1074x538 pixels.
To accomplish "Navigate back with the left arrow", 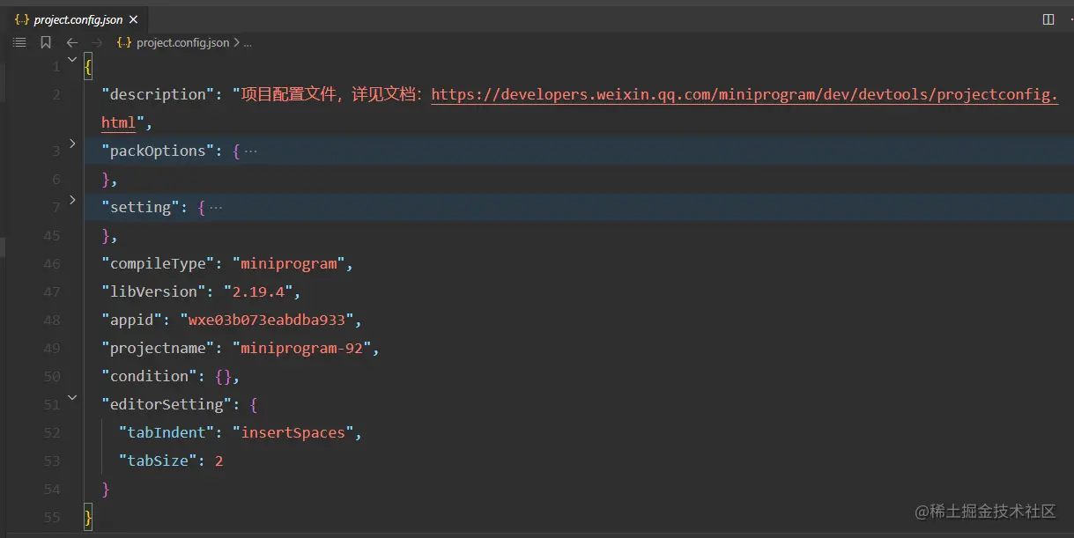I will pyautogui.click(x=72, y=42).
